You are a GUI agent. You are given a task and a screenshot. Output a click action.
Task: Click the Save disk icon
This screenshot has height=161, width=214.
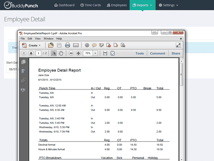click(x=59, y=45)
